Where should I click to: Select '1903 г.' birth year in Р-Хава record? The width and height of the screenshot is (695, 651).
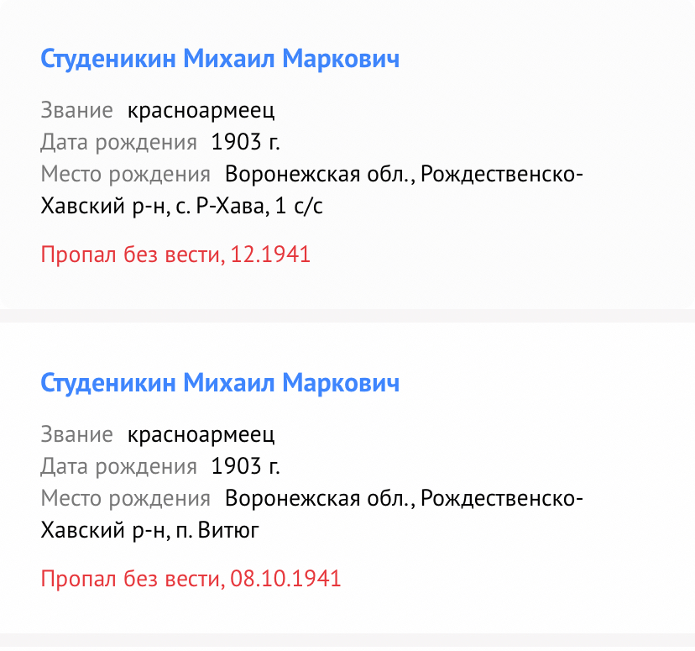coord(246,142)
